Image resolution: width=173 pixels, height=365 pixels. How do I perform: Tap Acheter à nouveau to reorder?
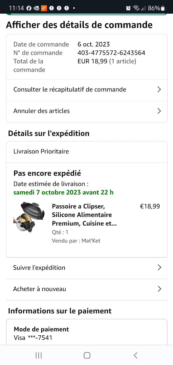tap(40, 289)
